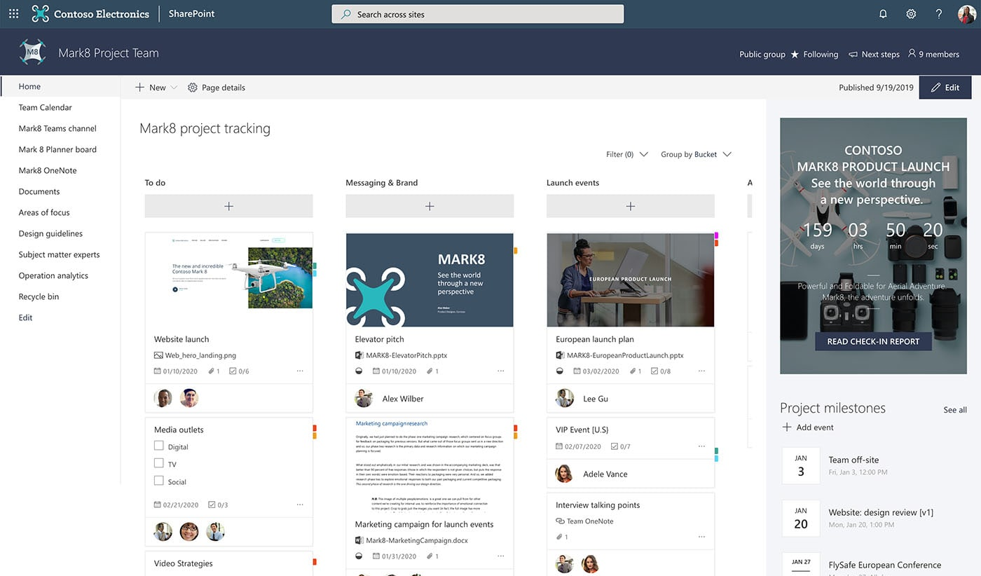Click the Search across sites field

pos(477,14)
